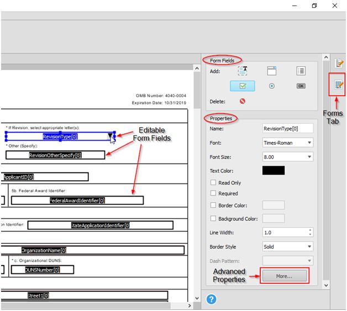Add a text field form element
Viewport: 347px width, 311px height.
[x=243, y=71]
